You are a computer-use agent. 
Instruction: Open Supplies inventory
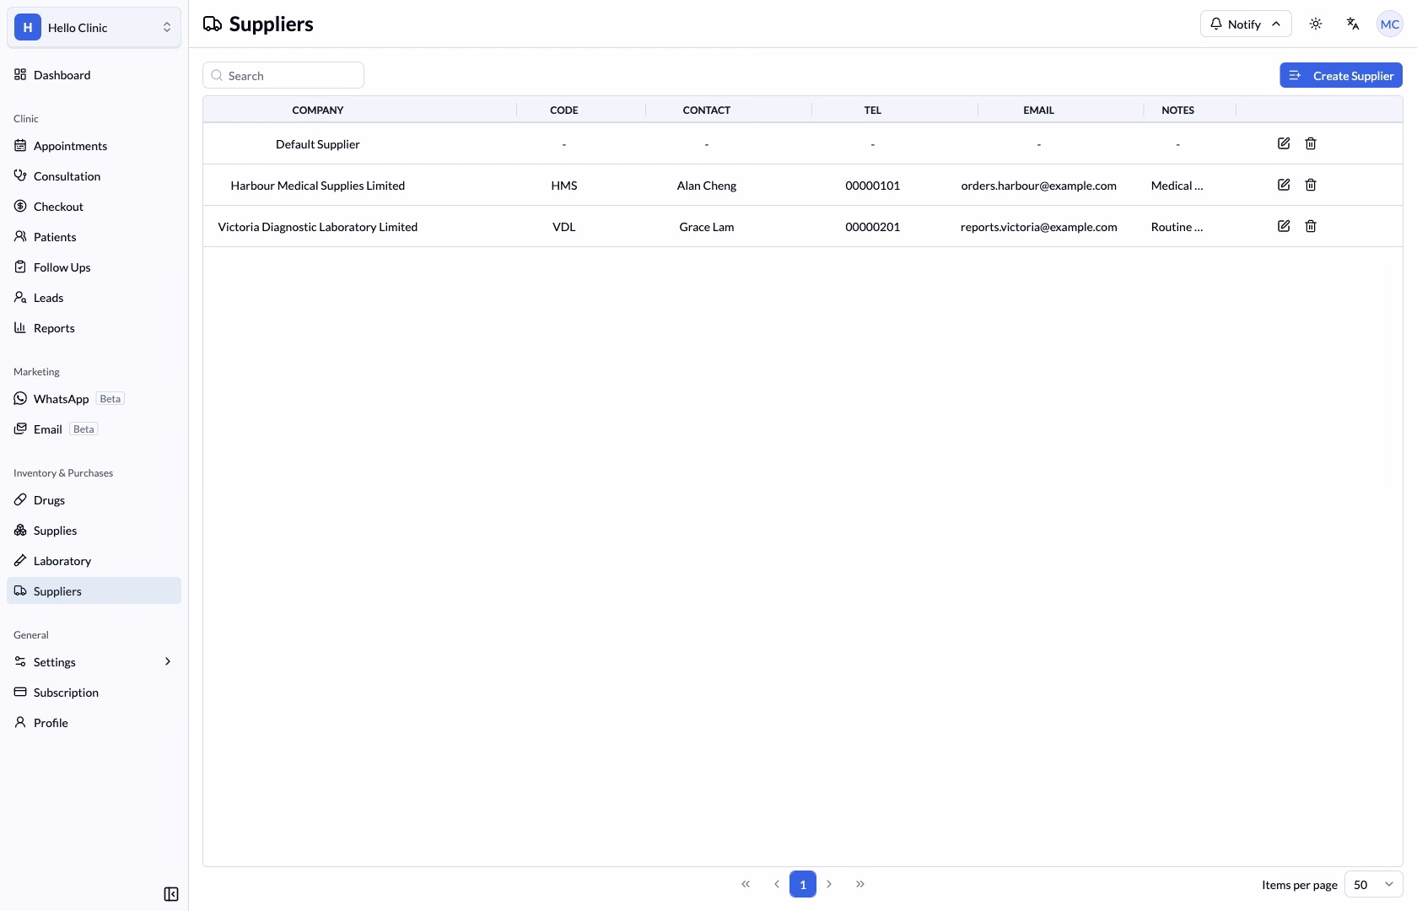pos(94,531)
